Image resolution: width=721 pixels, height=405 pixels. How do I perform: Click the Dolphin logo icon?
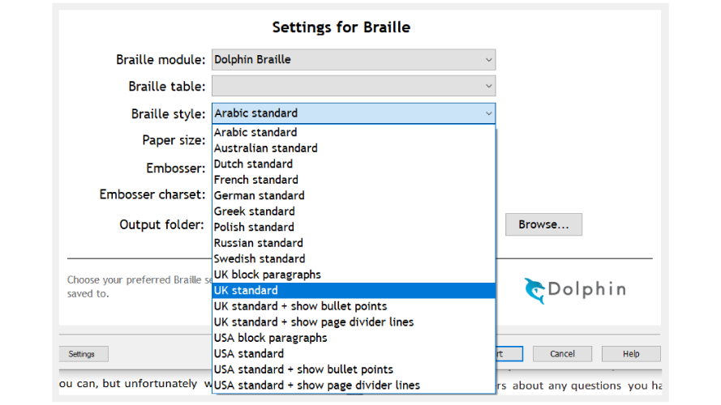pos(534,291)
